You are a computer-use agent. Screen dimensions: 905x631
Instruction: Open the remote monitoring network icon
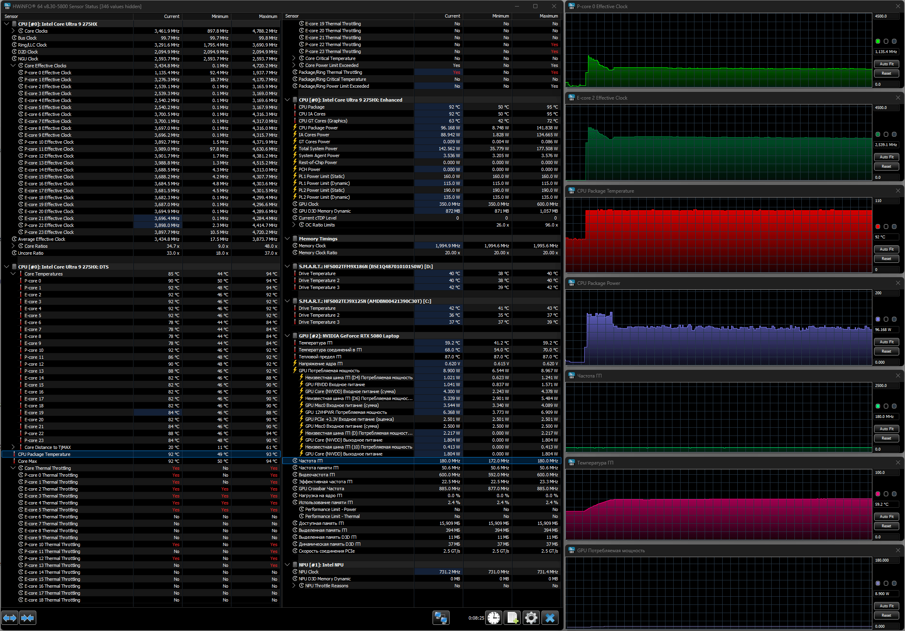(x=441, y=618)
